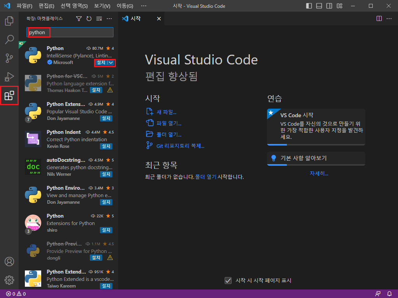Click the 폴더 열기... link under 시작

(x=169, y=135)
